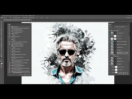The width and height of the screenshot is (132, 99).
Task: Select the Eraser tool
Action: click(1, 42)
